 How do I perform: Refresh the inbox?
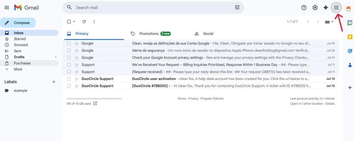point(84,22)
